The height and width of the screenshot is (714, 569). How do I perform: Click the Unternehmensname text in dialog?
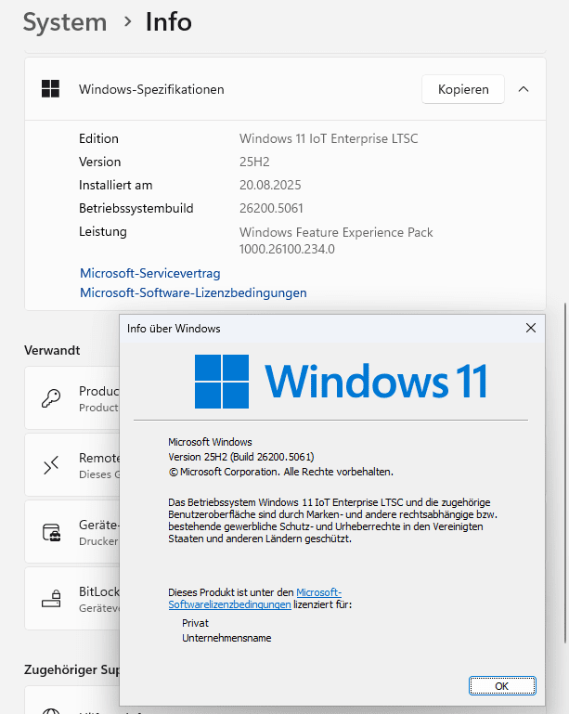click(x=226, y=638)
